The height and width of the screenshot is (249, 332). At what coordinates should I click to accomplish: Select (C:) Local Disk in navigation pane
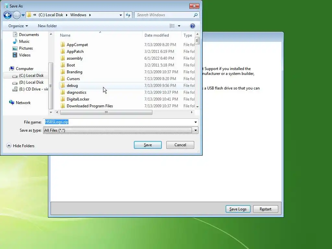31,75
